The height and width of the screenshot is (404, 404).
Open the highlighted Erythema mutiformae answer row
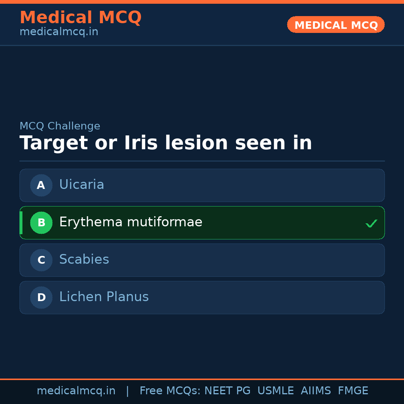click(202, 223)
